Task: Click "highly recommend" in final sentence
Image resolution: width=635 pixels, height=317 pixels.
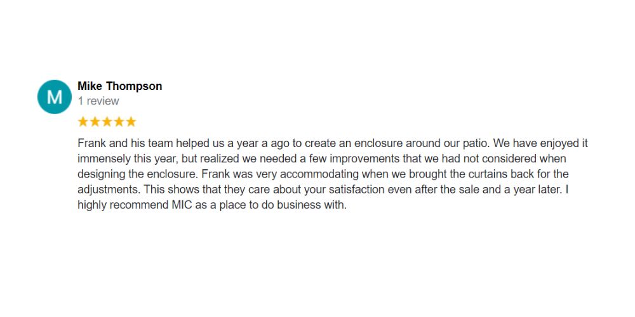Action: 123,205
